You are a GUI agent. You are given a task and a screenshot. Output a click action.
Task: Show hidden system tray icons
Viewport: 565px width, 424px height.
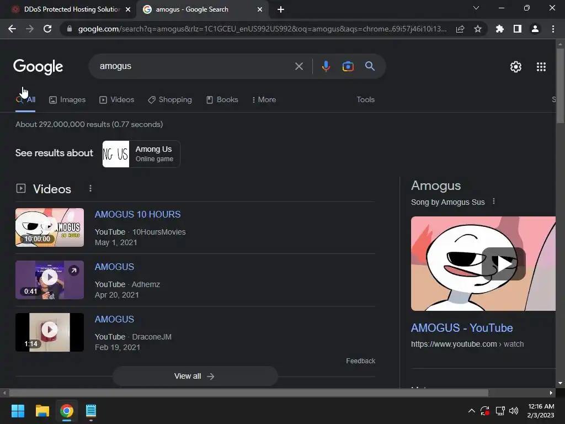tap(471, 411)
